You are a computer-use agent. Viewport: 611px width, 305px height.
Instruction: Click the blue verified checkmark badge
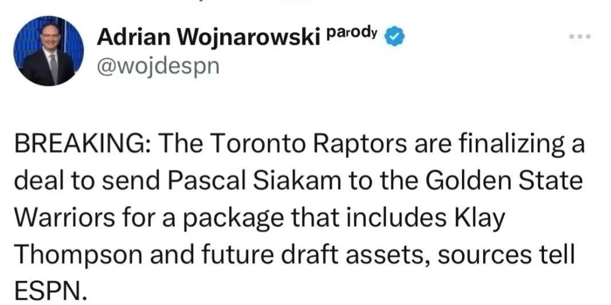pyautogui.click(x=395, y=37)
